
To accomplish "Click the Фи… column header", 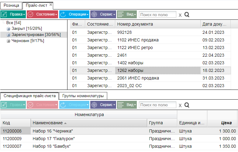I will [x=78, y=24].
